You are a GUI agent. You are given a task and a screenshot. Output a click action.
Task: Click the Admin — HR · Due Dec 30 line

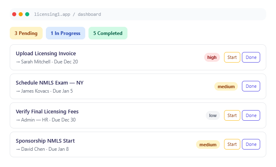(46, 120)
